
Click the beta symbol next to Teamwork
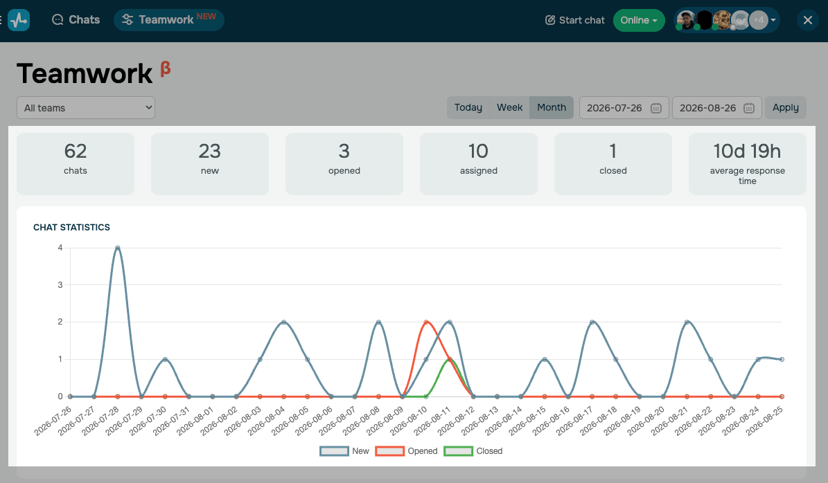coord(166,69)
